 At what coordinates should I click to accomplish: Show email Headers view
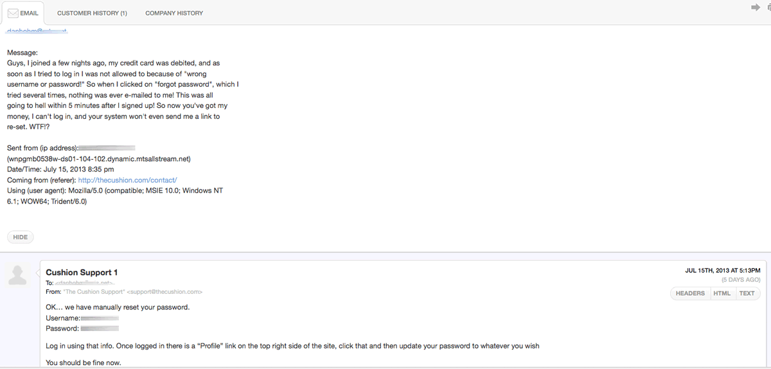[x=690, y=293]
